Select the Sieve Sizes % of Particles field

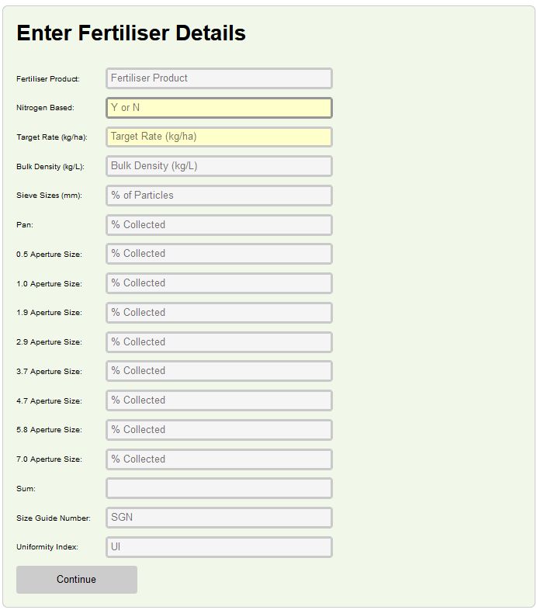(x=219, y=196)
